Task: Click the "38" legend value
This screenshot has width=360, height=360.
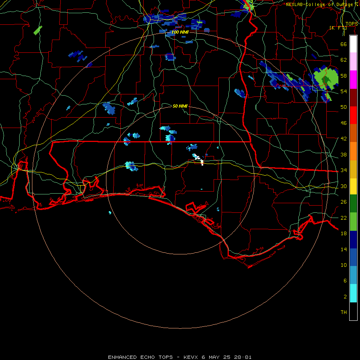Action: (x=344, y=154)
